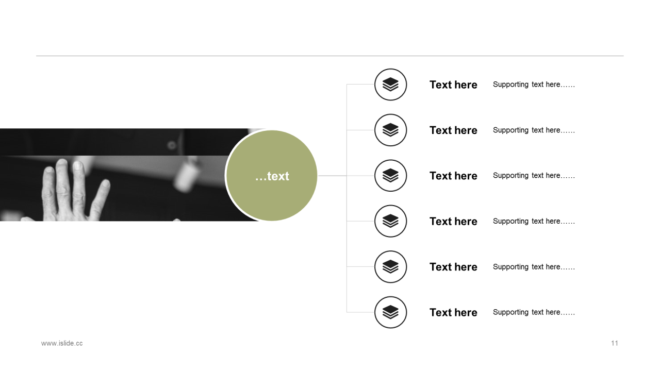Click the fourth 'Text here' heading

453,221
